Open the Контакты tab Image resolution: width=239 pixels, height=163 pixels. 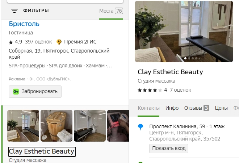click(x=148, y=108)
